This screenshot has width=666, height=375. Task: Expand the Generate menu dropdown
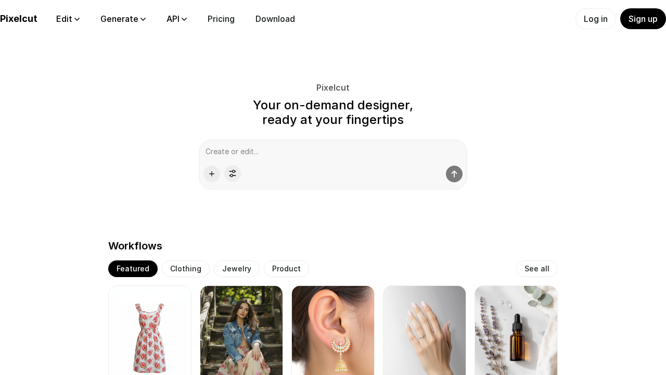click(x=123, y=19)
